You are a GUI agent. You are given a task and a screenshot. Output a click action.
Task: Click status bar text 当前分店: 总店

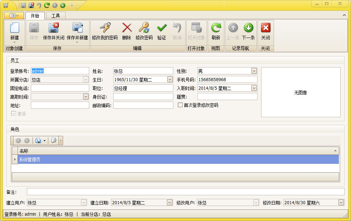96,214
